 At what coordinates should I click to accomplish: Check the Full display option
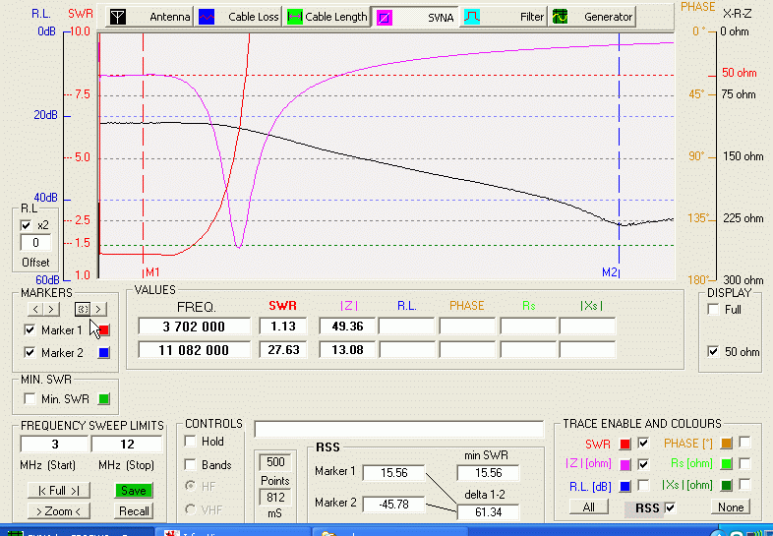coord(712,310)
